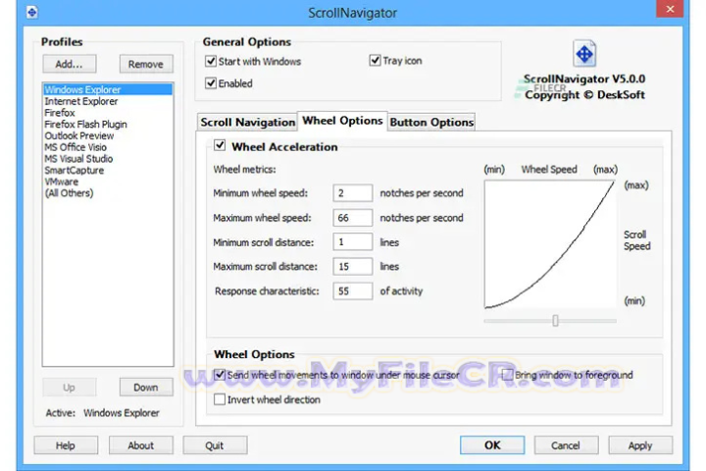Click the Quit button
The height and width of the screenshot is (471, 706).
(215, 445)
